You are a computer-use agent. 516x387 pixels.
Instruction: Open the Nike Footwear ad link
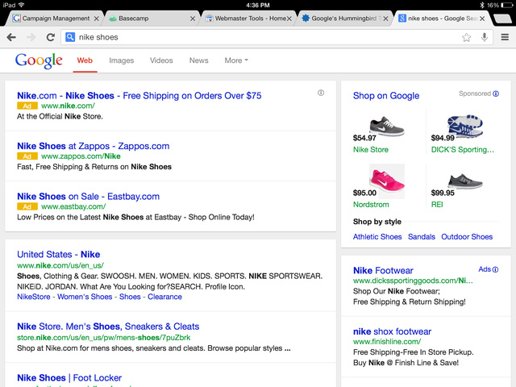click(x=383, y=271)
